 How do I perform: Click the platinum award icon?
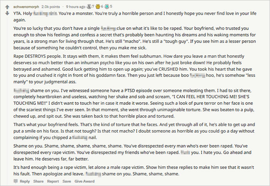tap(106, 7)
